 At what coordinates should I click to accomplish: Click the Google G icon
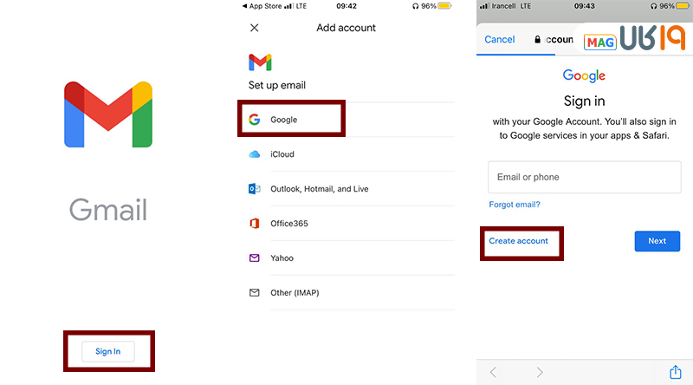click(x=254, y=120)
